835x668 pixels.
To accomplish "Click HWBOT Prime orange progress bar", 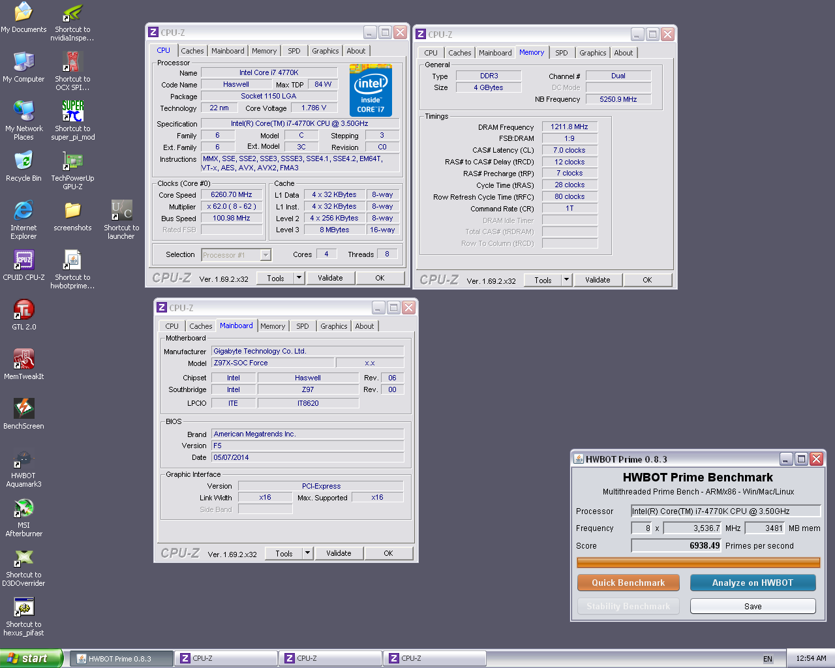I will 698,562.
